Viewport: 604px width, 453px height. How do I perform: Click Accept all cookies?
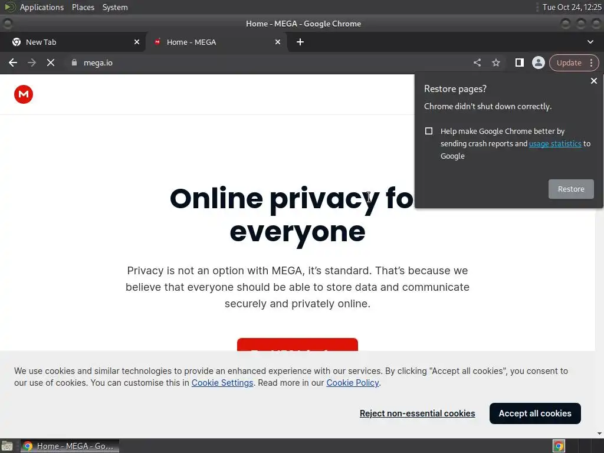pyautogui.click(x=535, y=413)
